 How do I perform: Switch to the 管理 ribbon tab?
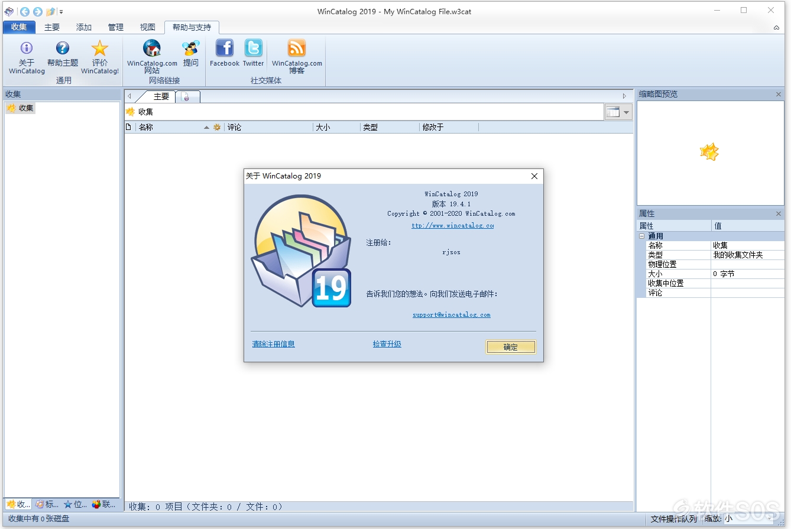(116, 27)
